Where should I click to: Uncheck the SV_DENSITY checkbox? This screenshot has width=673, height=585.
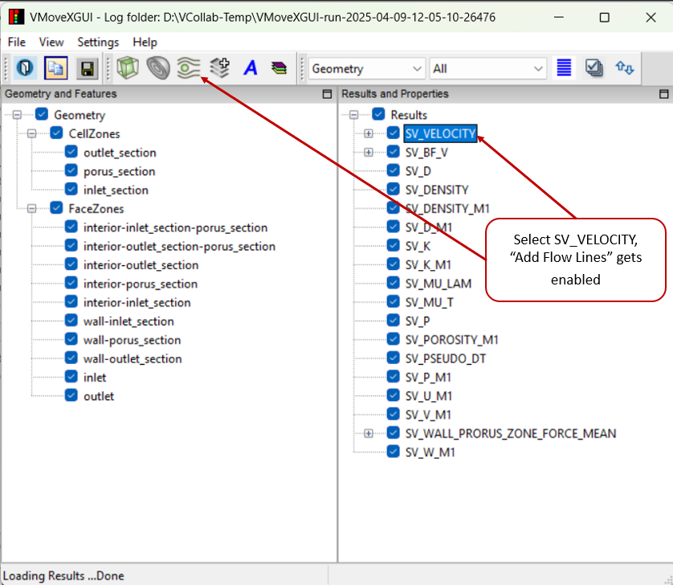tap(394, 189)
